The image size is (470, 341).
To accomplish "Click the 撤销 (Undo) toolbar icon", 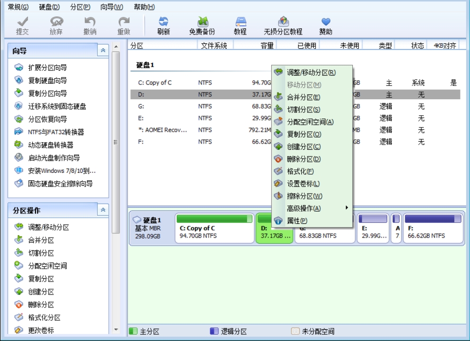I will [90, 26].
